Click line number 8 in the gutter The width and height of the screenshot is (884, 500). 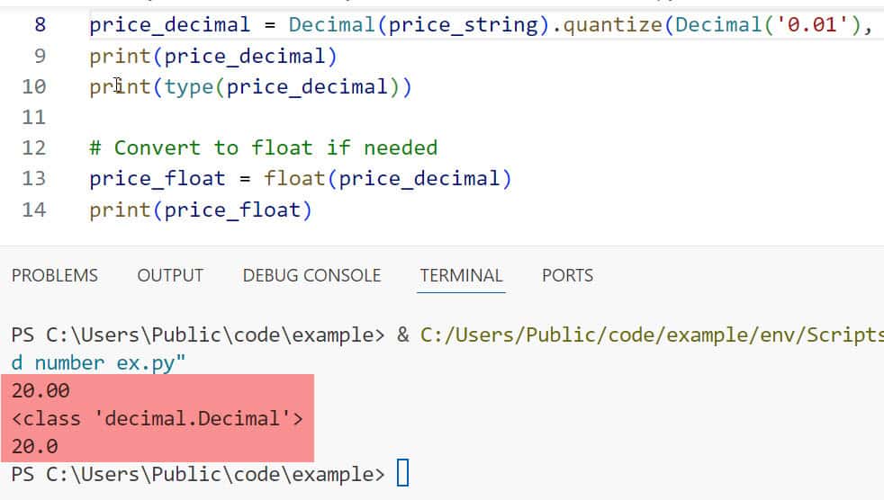click(40, 25)
